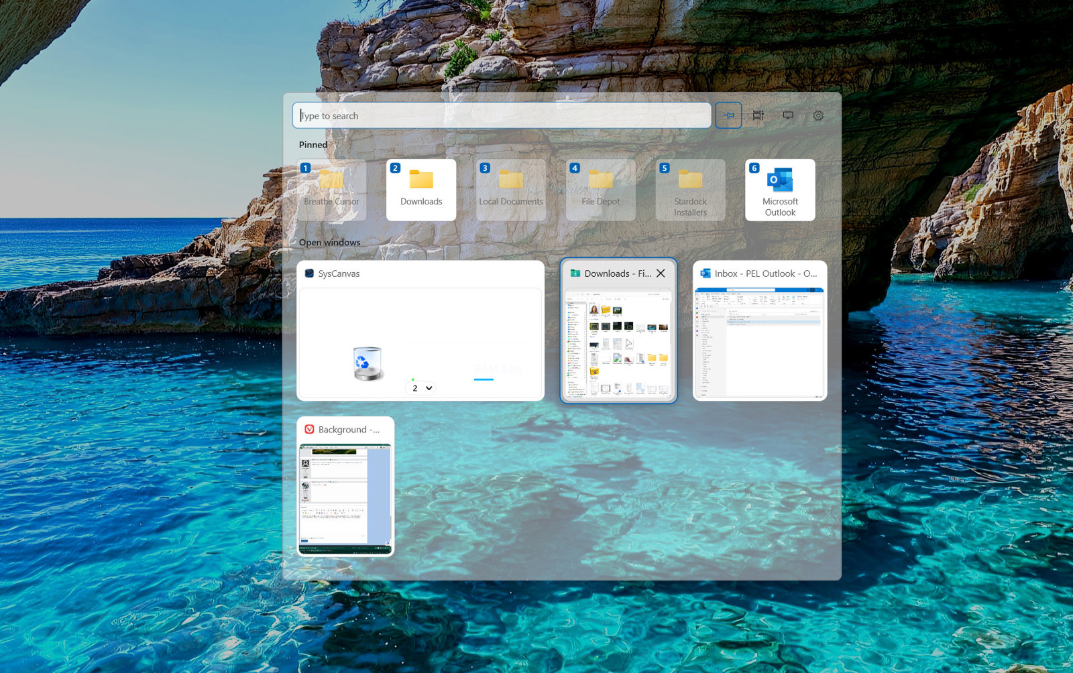Image resolution: width=1073 pixels, height=673 pixels.
Task: Click the layout options icon in the toolbar
Action: pyautogui.click(x=758, y=115)
